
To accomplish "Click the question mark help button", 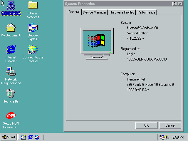I will (175, 4).
